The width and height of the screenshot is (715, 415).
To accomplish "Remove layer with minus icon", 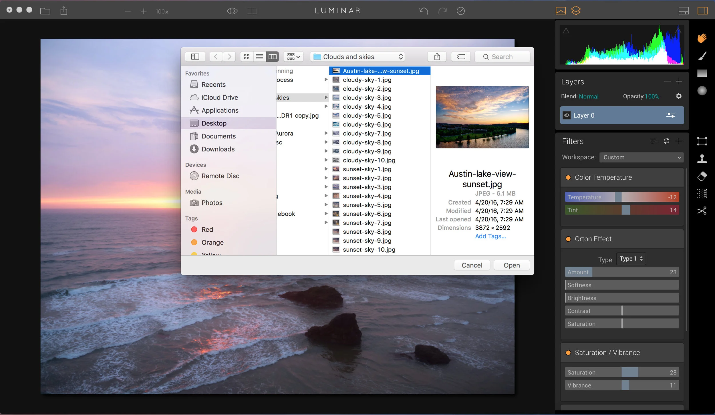I will [667, 82].
